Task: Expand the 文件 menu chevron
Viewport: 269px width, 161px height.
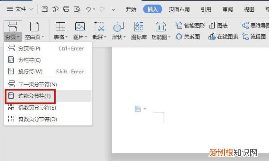Action: tap(31, 9)
